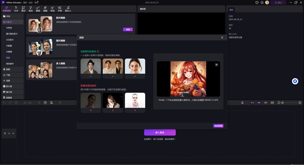Viewport: 304px width, 165px height.
Task: Open the 數位人 (Digital human) tool
Action: 68,9
